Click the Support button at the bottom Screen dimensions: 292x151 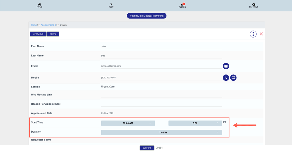coord(147,148)
